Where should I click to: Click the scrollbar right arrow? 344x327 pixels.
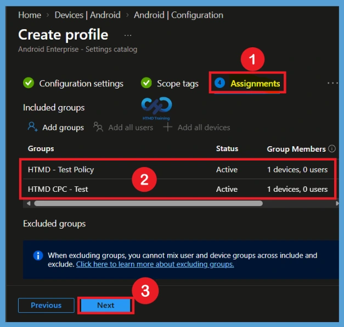[x=337, y=203]
